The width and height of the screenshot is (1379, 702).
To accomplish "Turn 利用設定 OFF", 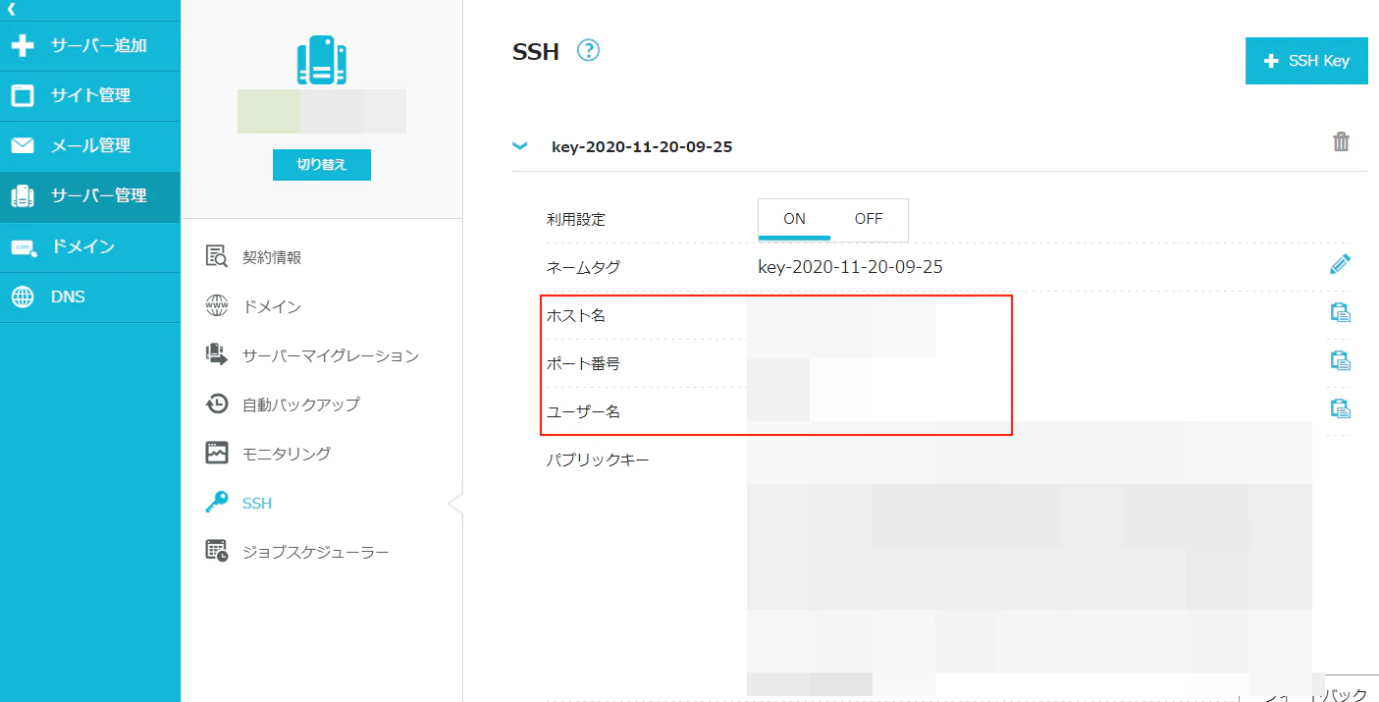I will point(869,219).
